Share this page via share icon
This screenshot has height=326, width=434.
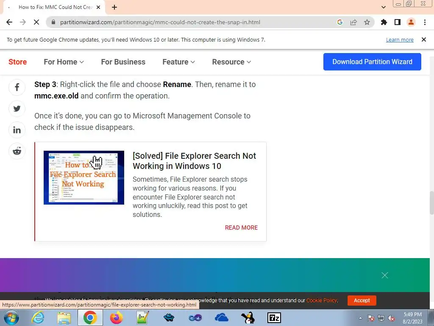[x=353, y=22]
